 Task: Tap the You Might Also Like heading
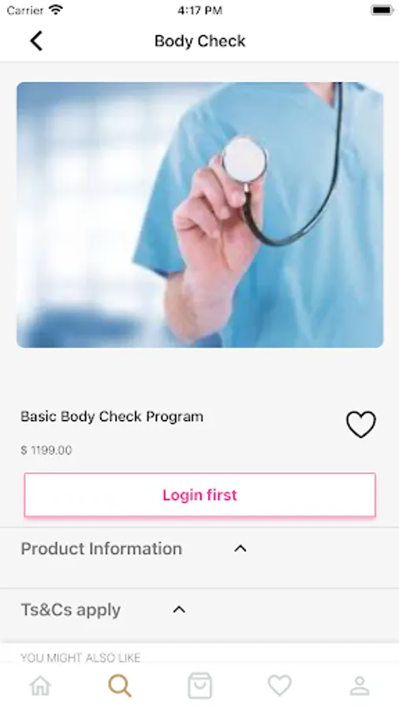click(x=80, y=658)
